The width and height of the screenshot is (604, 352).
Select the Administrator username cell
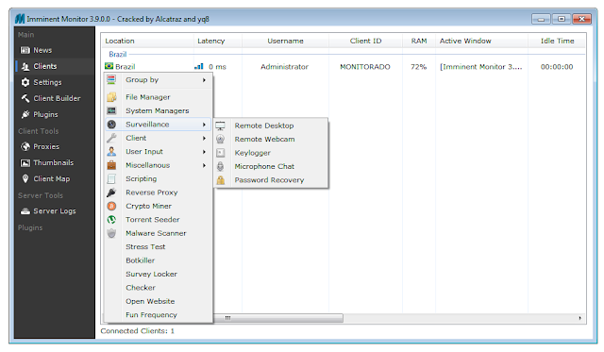(x=285, y=67)
